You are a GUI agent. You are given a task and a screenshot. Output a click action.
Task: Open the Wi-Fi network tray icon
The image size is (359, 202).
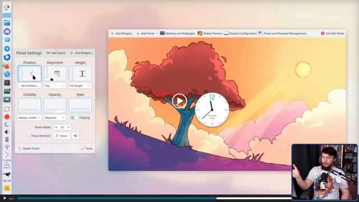click(7, 147)
